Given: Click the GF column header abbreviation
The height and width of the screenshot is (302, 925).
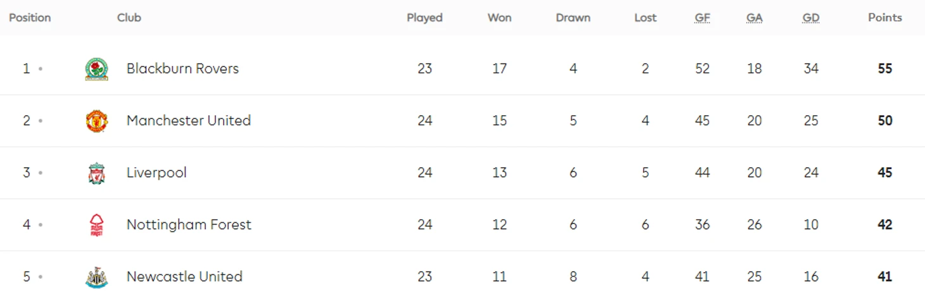Looking at the screenshot, I should click(x=702, y=18).
